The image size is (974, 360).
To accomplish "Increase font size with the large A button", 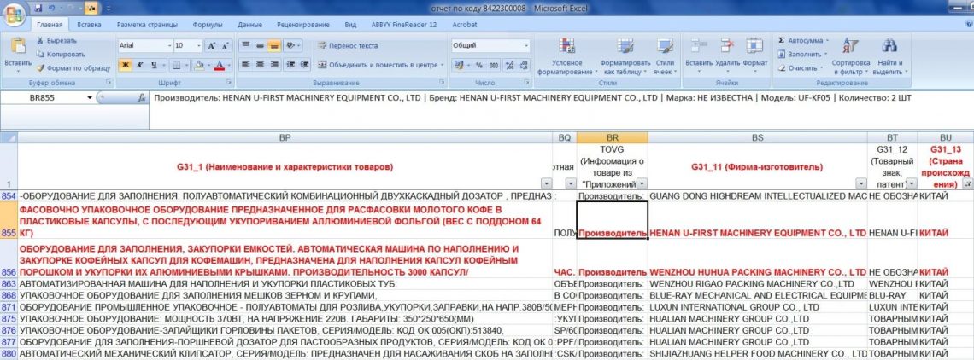I will coord(211,46).
